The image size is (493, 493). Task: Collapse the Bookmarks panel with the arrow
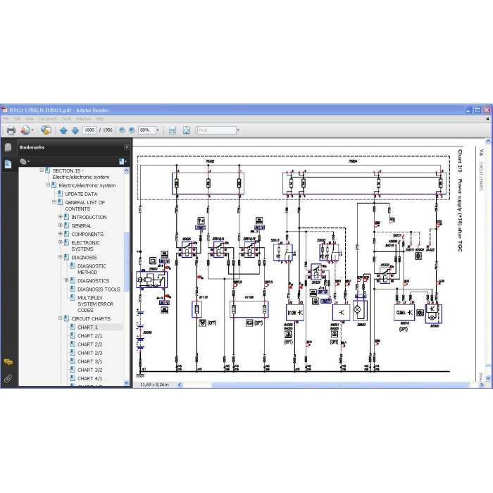[x=126, y=147]
